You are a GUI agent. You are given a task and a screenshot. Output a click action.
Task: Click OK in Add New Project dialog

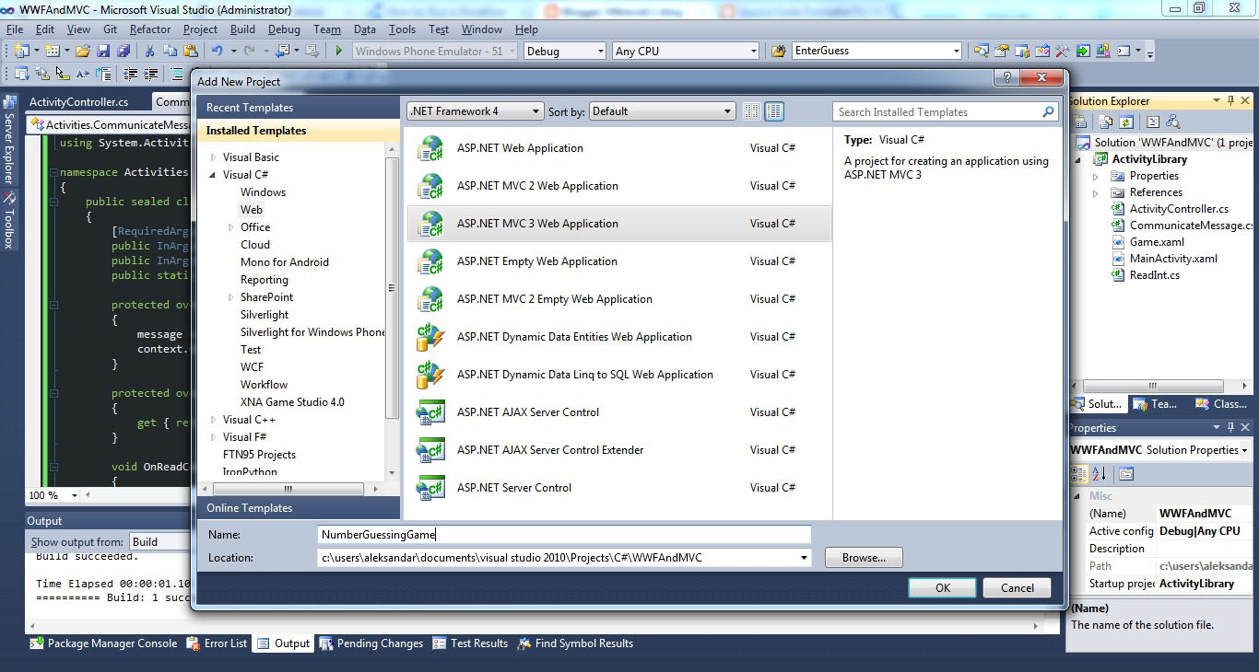coord(942,587)
